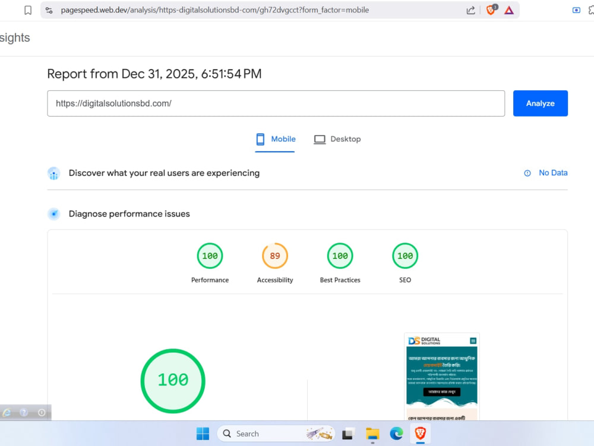Focus the URL input with digitalsolutionsbd.com
The height and width of the screenshot is (446, 594).
point(276,103)
